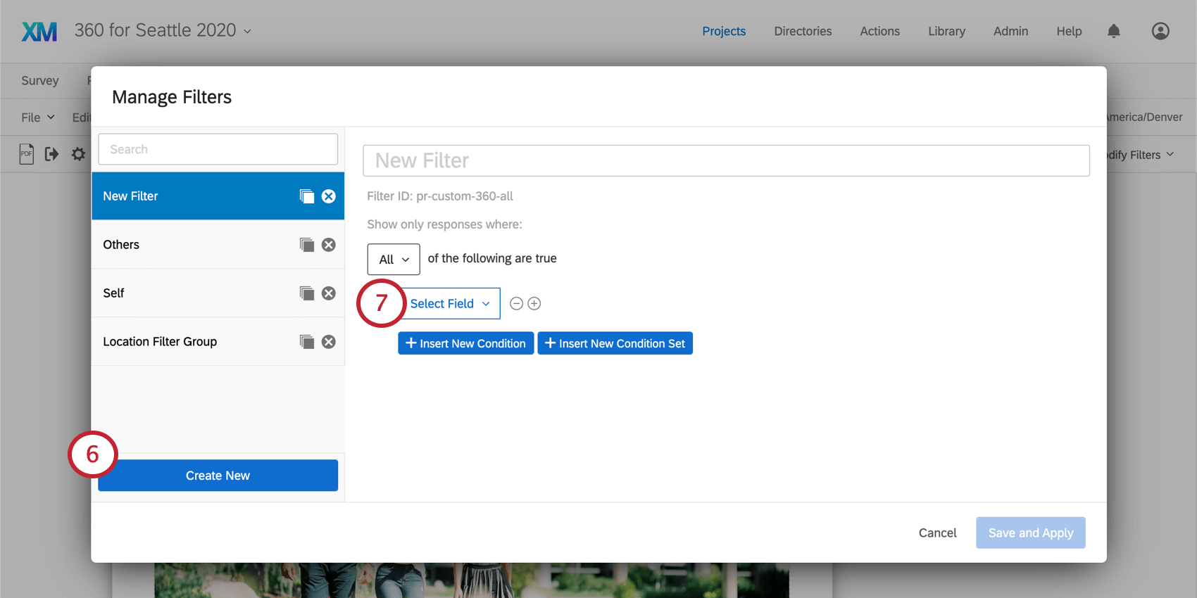The height and width of the screenshot is (598, 1197).
Task: Open the Select Field dropdown
Action: pyautogui.click(x=450, y=304)
